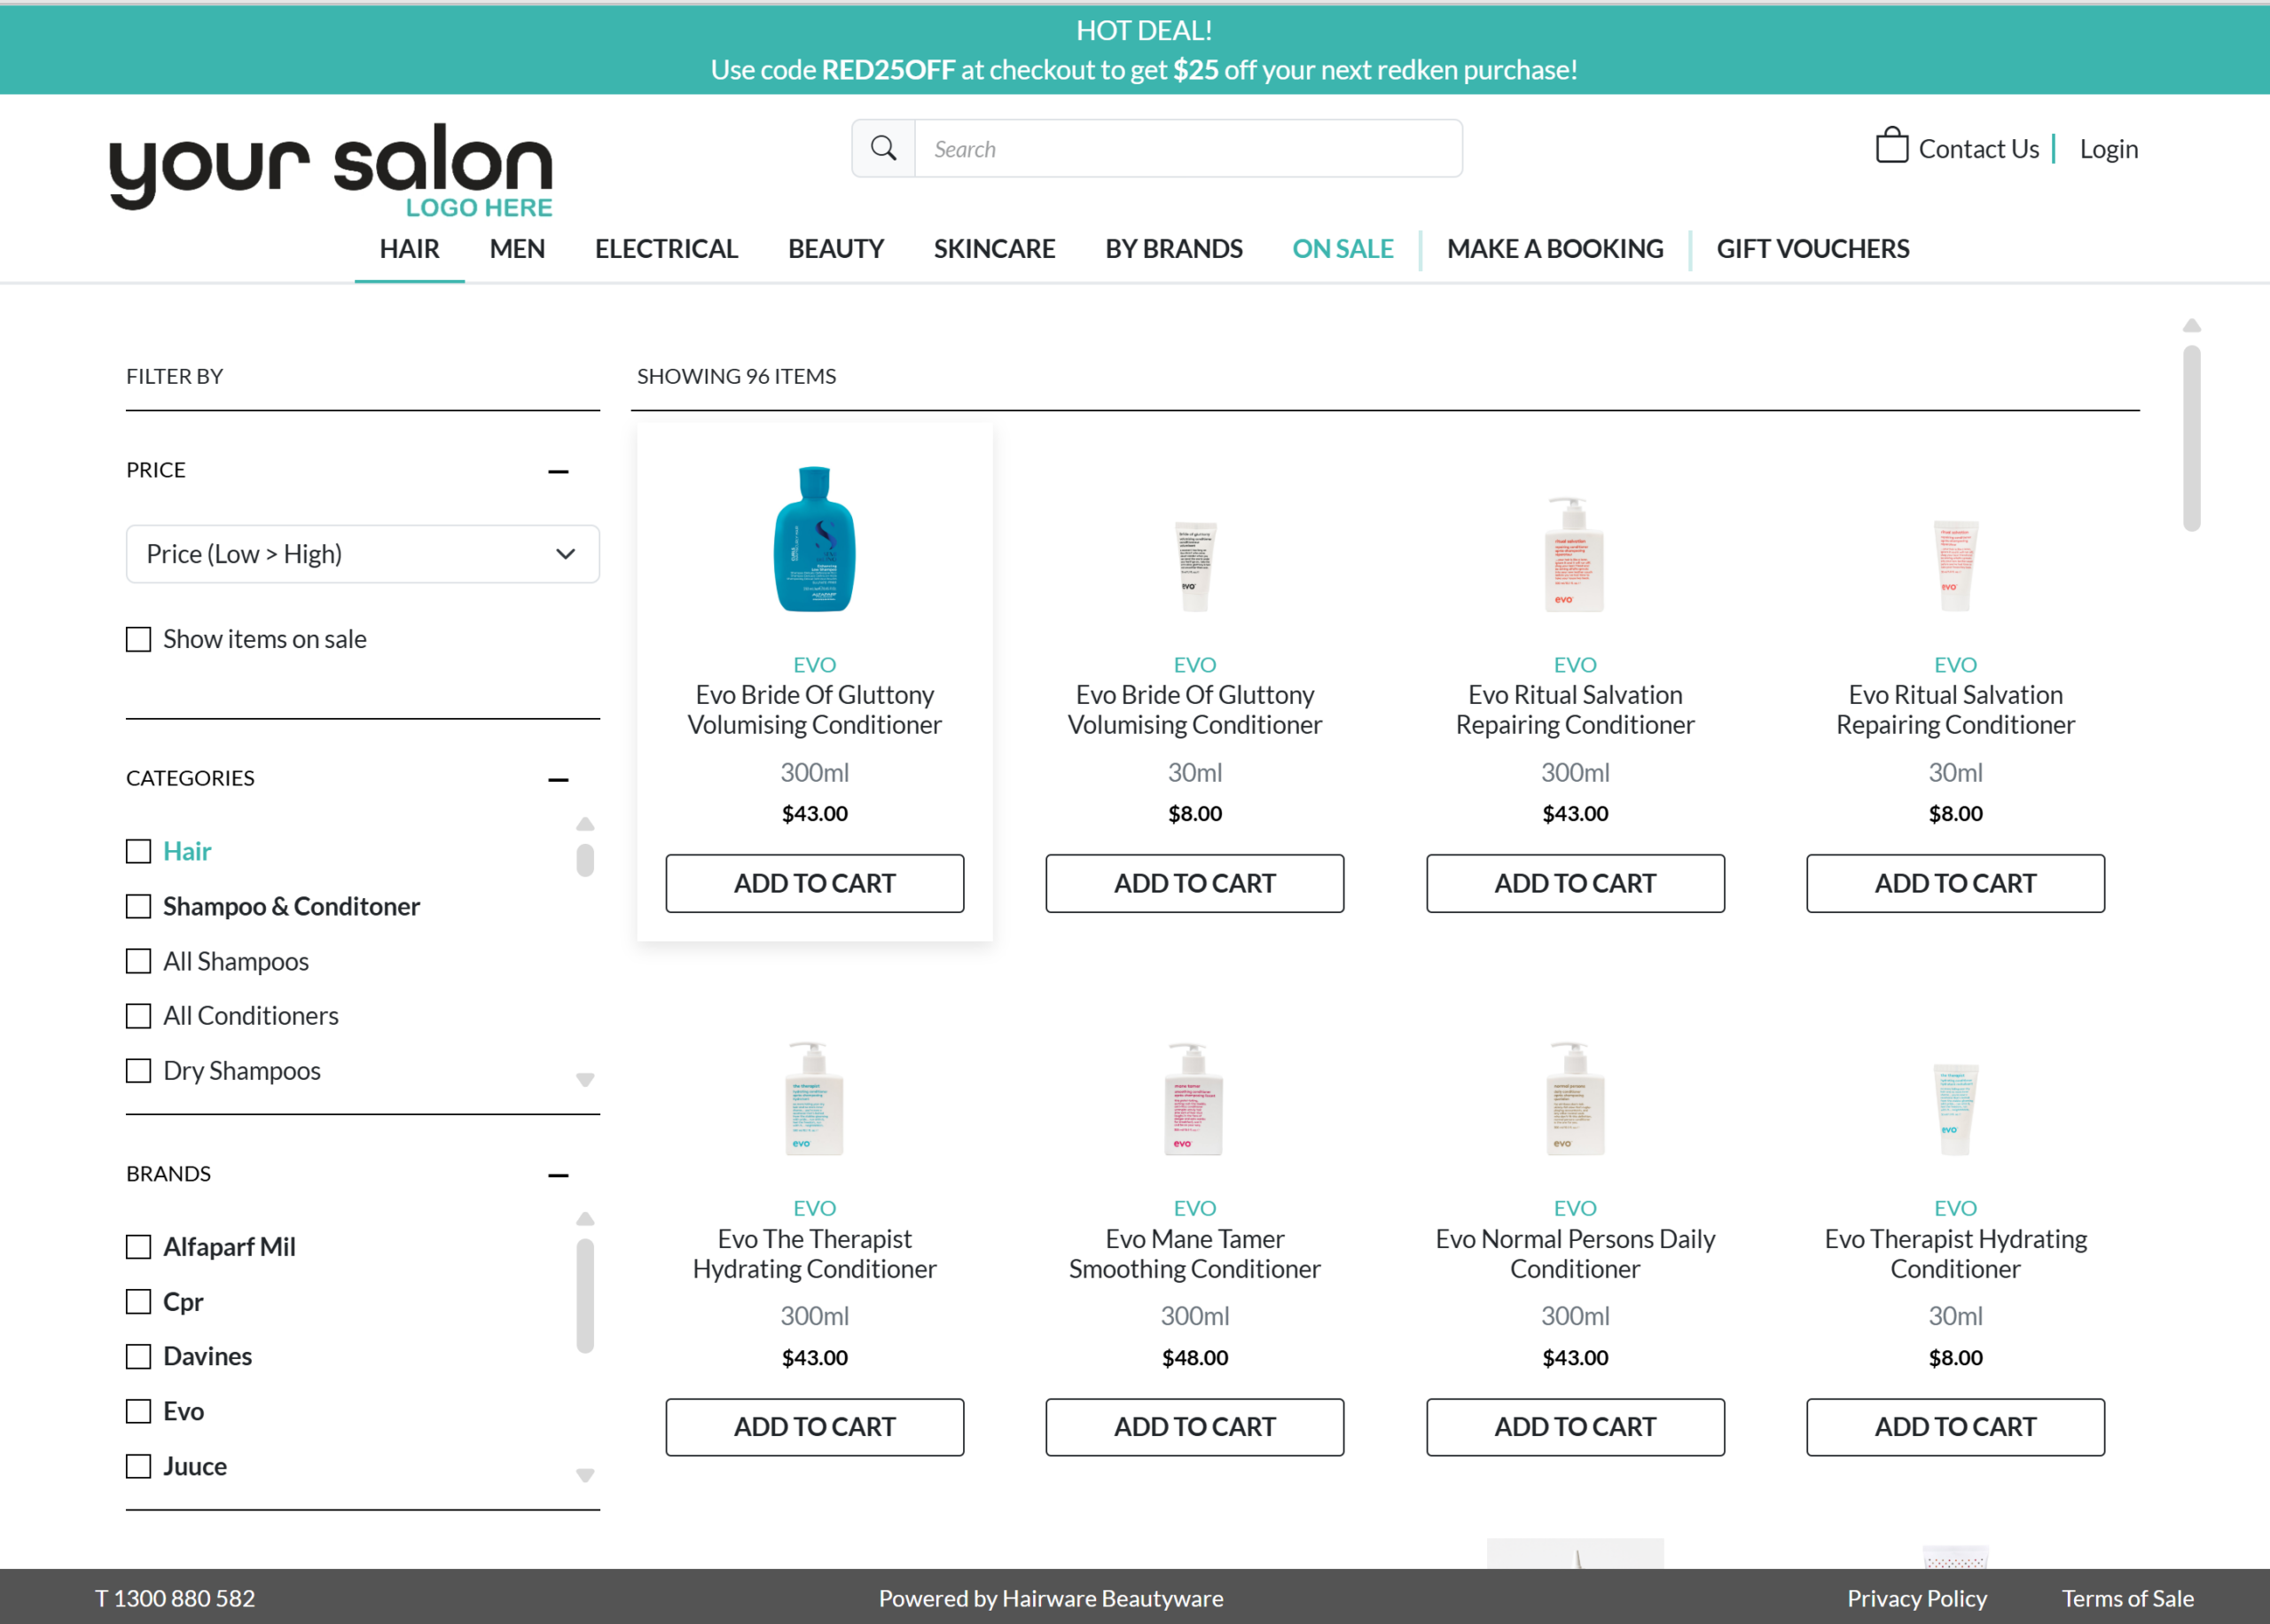Screen dimensions: 2270x1624
Task: Tick the Davines brand checkbox
Action: point(139,1356)
